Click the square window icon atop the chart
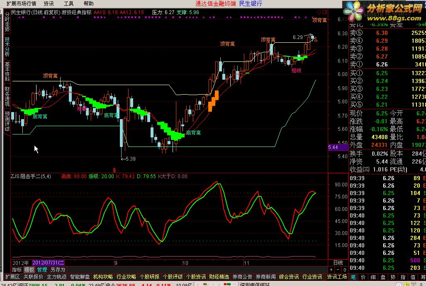The height and width of the screenshot is (286, 426). 325,12
